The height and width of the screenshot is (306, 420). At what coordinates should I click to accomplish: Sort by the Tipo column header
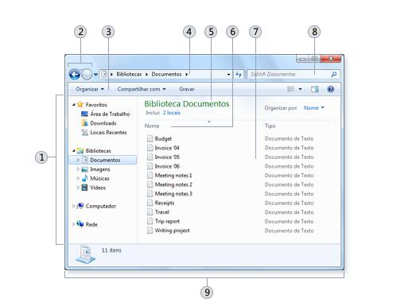click(x=270, y=126)
